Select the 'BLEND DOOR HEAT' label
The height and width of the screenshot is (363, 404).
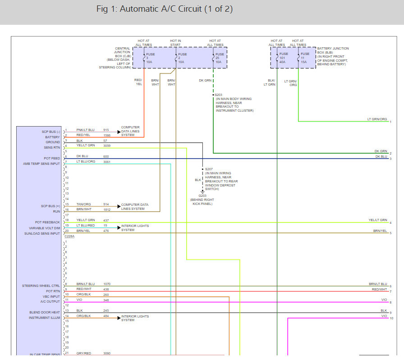pyautogui.click(x=45, y=312)
